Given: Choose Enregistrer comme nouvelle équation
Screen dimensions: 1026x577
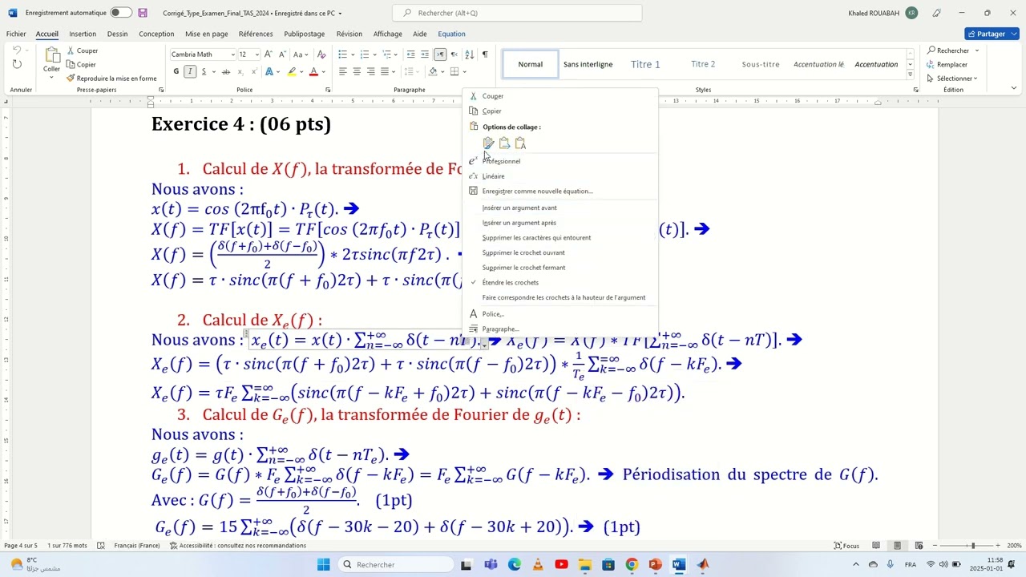Looking at the screenshot, I should 537,192.
